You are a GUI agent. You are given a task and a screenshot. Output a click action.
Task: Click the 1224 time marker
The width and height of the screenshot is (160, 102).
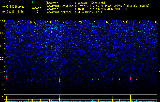click(x=63, y=22)
